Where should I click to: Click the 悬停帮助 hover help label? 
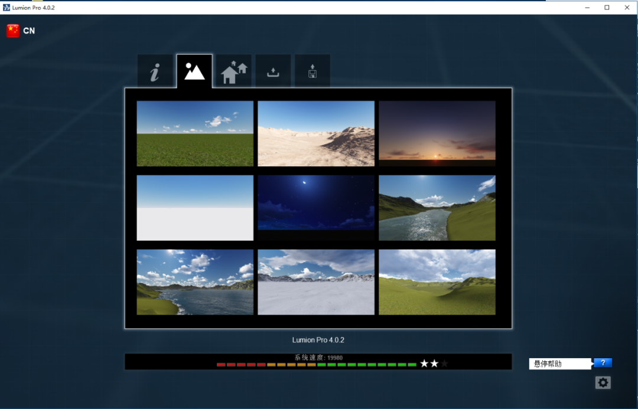pos(560,364)
